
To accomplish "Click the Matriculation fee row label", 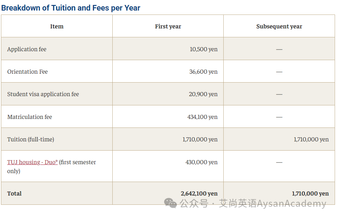I will pos(29,117).
